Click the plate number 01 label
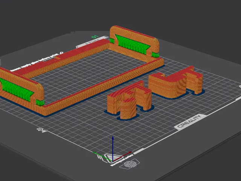This screenshot has height=181, width=241. pos(95,37)
